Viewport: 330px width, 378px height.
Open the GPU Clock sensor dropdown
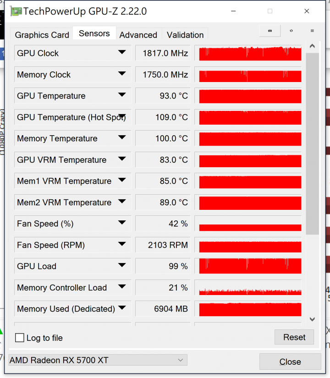point(122,52)
